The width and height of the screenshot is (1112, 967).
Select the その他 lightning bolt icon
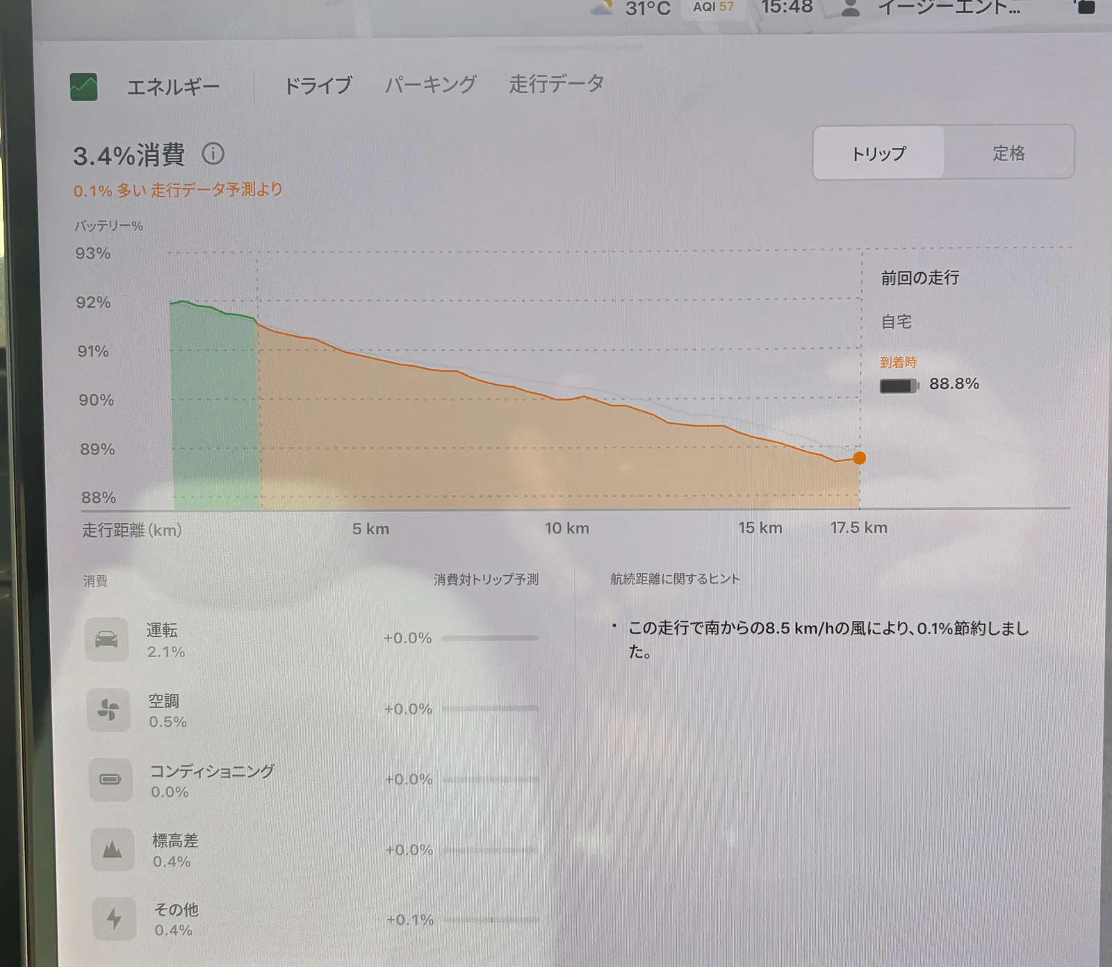114,918
